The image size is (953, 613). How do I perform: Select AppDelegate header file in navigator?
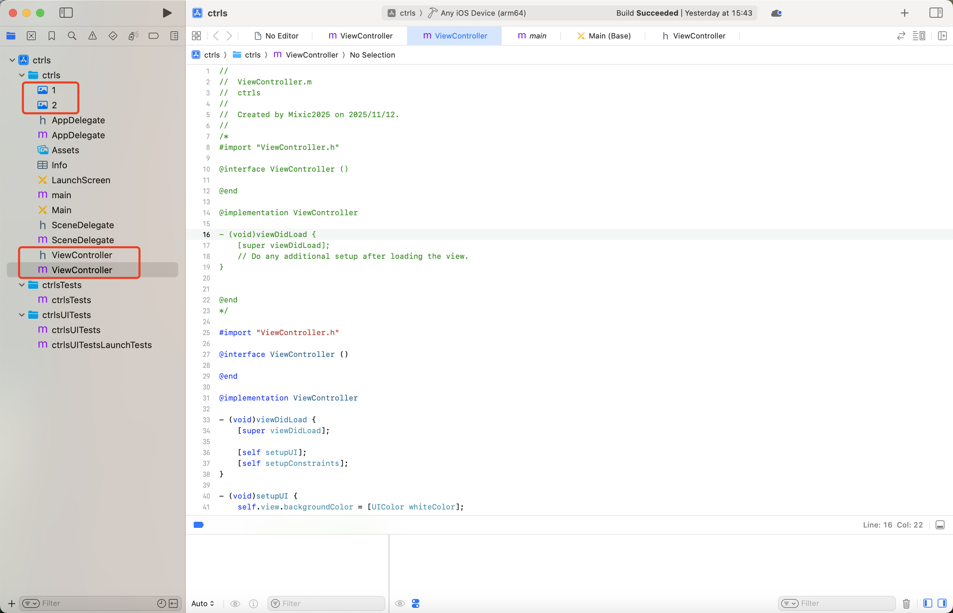pyautogui.click(x=78, y=120)
